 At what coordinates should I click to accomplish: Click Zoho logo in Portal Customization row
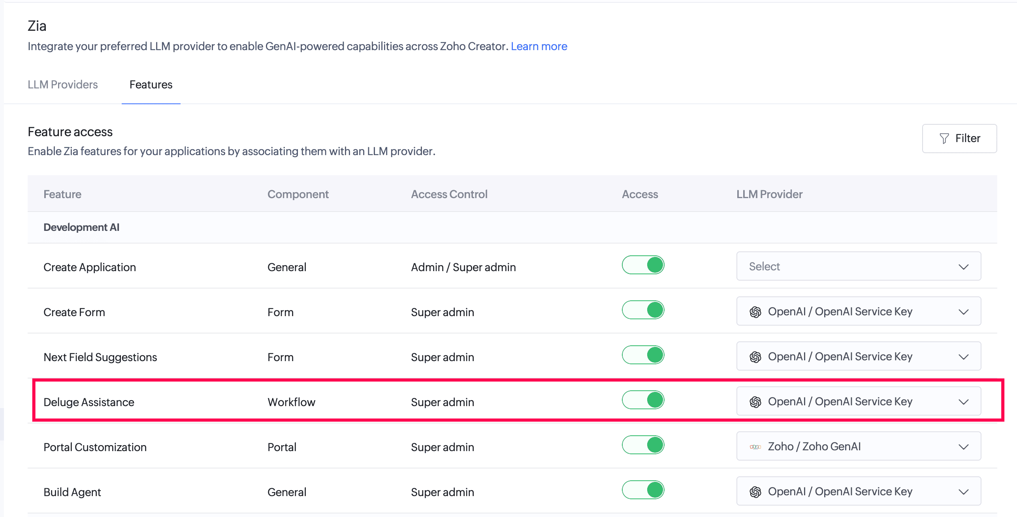[x=755, y=447]
